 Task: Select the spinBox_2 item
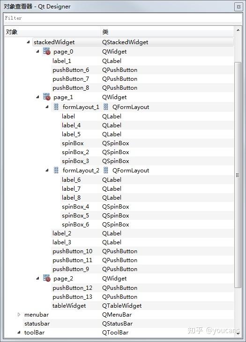[75, 152]
